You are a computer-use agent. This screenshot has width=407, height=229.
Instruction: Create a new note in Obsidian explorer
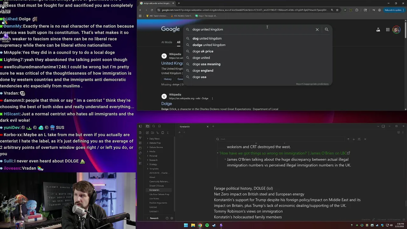click(148, 133)
